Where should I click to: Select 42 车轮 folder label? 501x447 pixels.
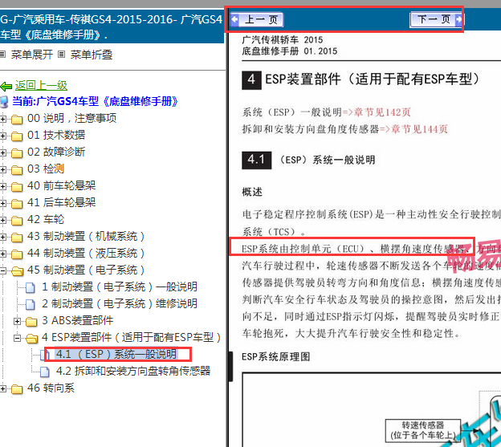click(46, 220)
